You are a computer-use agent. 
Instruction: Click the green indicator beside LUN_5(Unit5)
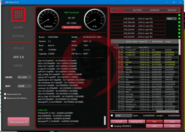pos(179,37)
